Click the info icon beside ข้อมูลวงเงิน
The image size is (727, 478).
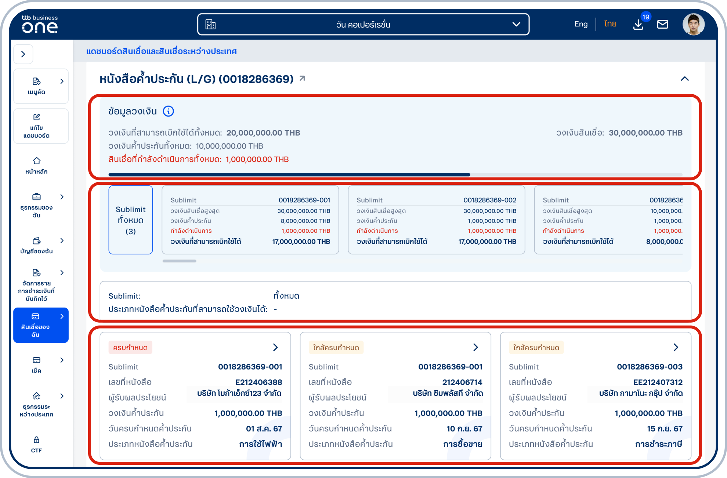tap(168, 111)
